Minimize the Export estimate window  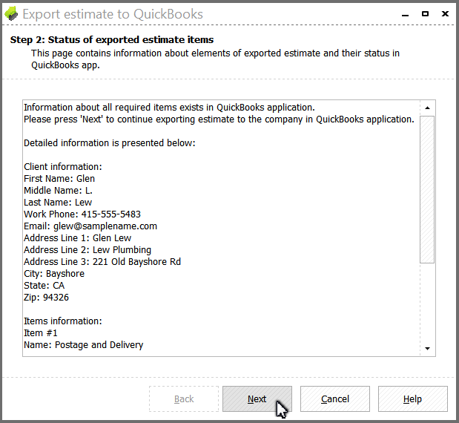[405, 14]
